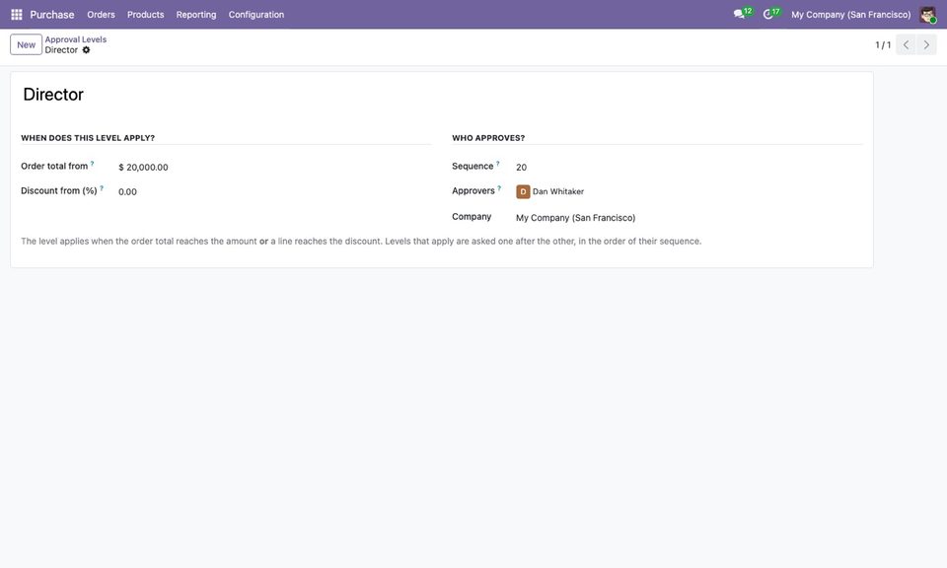Open the Company field dropdown
The image size is (947, 568).
click(689, 218)
